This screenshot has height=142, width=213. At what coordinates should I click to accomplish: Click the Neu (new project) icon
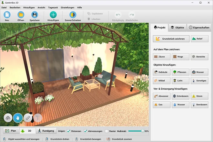[7, 15]
